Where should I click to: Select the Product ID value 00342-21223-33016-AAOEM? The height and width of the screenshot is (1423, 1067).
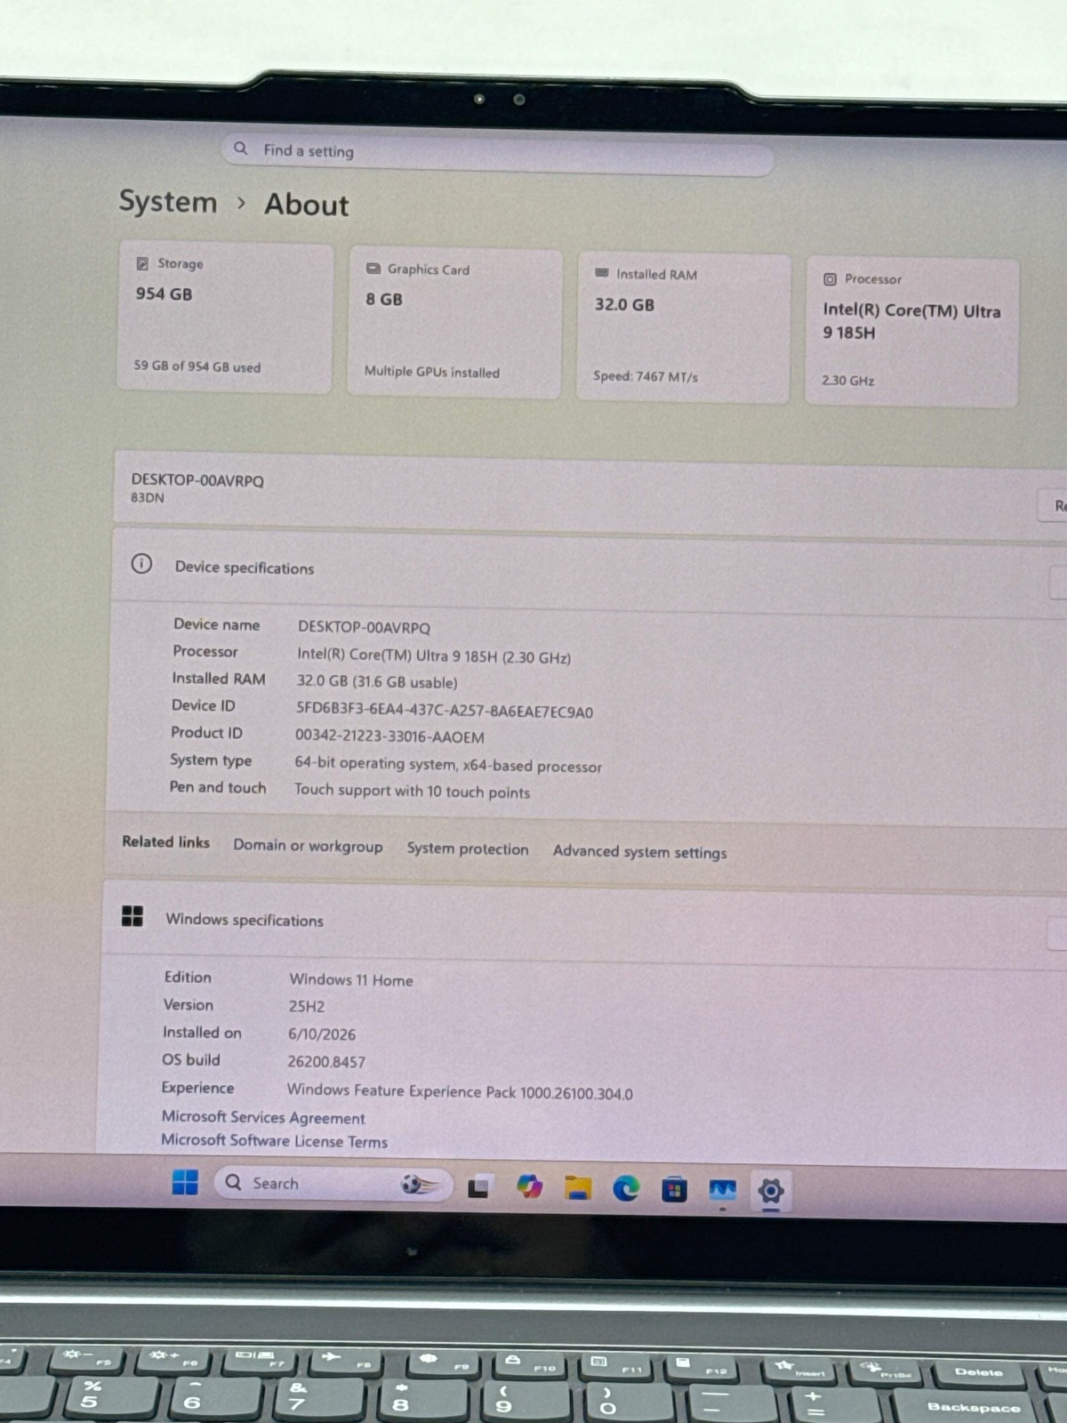[389, 736]
